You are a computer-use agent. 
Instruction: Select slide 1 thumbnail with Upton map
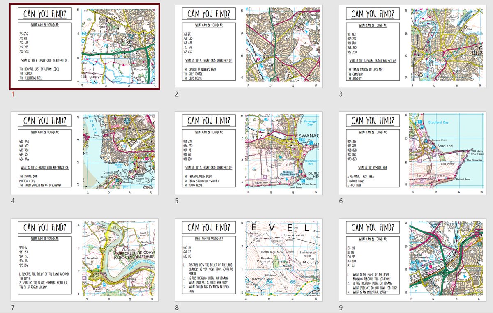(84, 46)
